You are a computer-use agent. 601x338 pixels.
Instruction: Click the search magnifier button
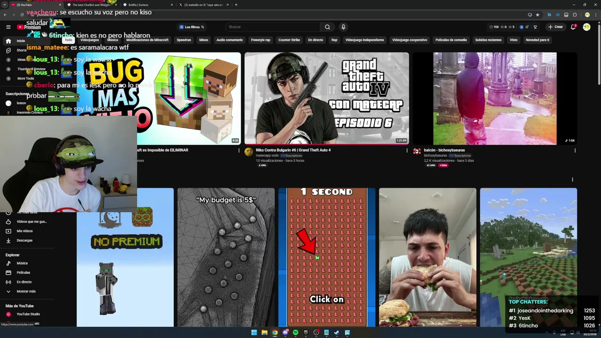click(x=327, y=27)
